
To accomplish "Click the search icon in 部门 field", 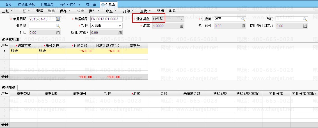I will click(x=305, y=19).
